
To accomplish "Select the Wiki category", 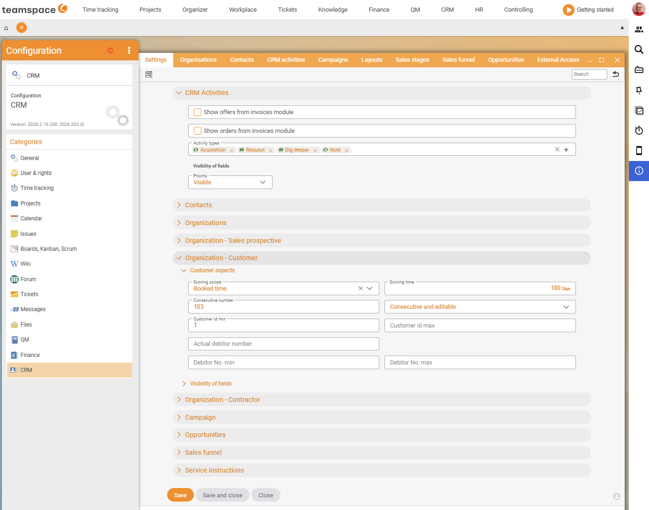I will (x=69, y=264).
